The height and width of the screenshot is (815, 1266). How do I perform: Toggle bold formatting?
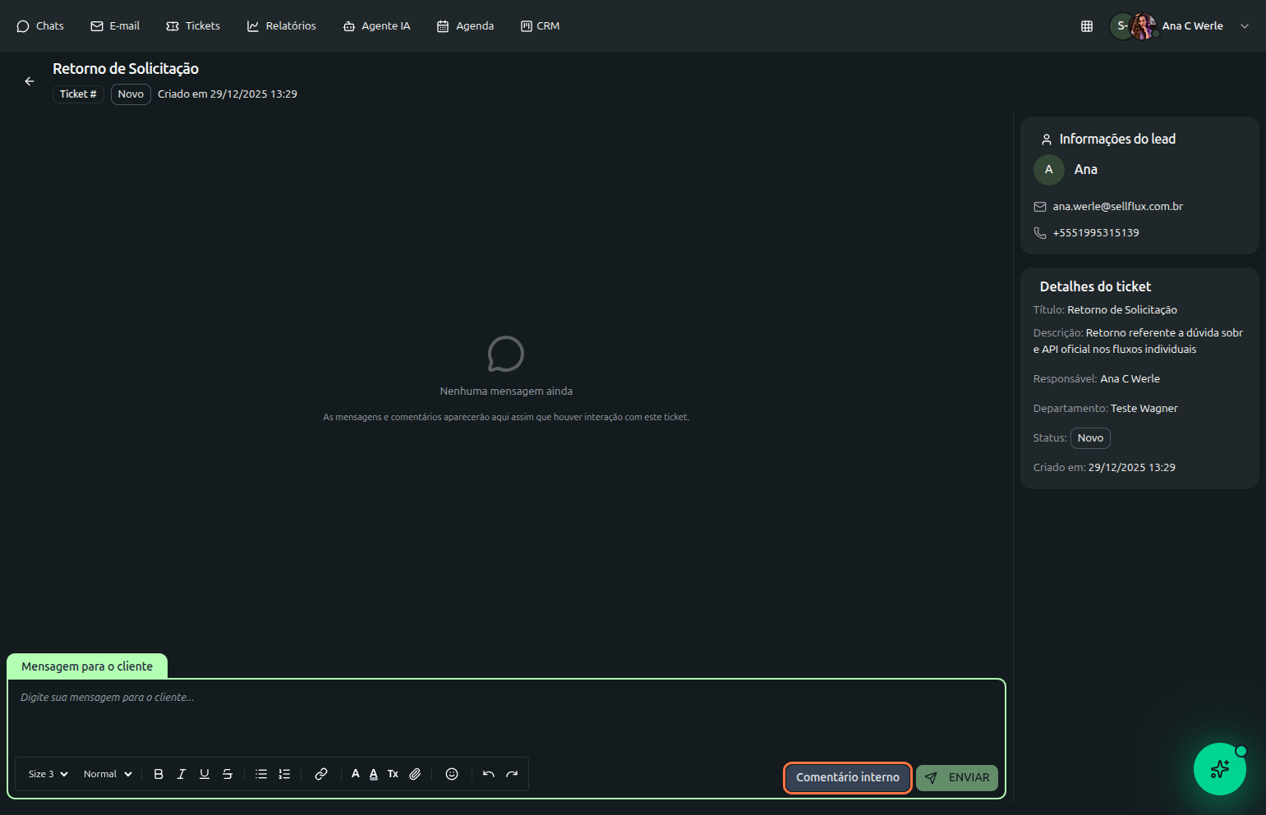pos(159,774)
